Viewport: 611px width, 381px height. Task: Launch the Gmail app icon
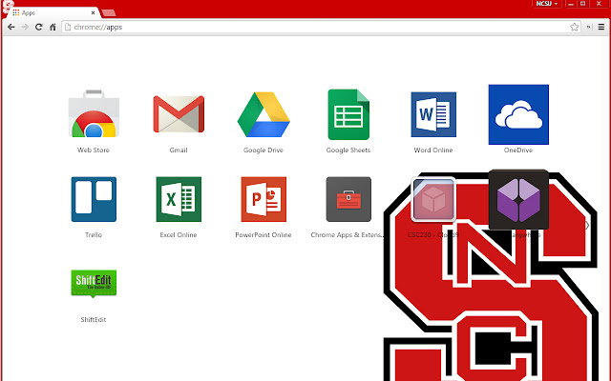tap(179, 114)
